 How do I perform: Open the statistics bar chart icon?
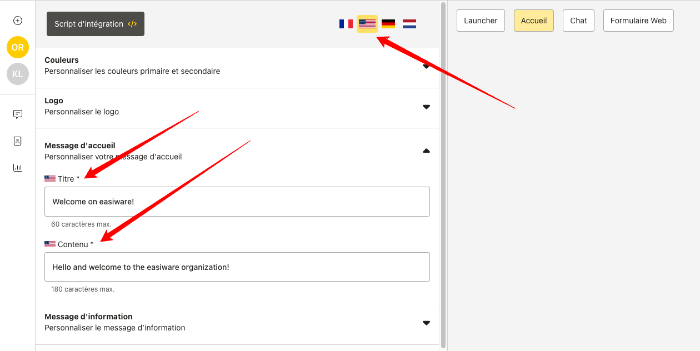pyautogui.click(x=18, y=168)
